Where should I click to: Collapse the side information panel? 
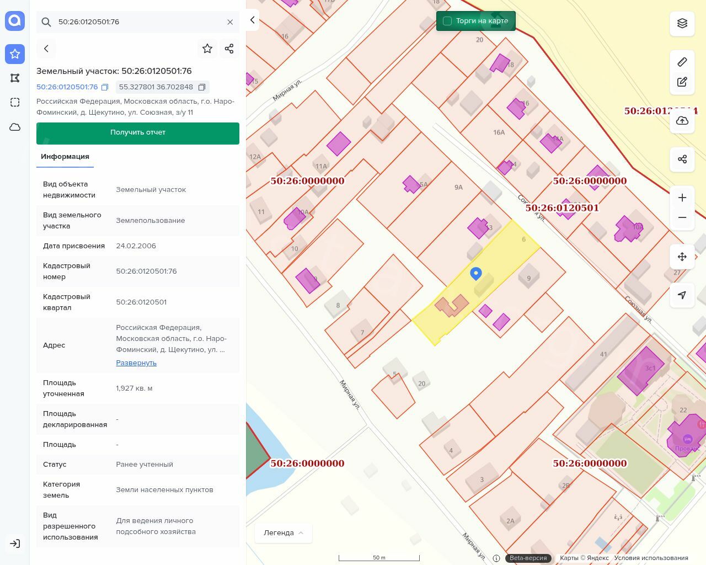252,20
